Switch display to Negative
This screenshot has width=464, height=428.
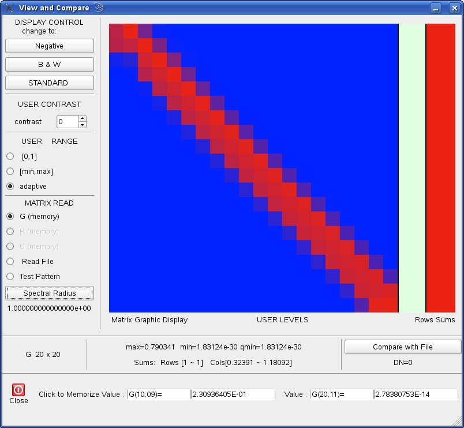[x=49, y=46]
